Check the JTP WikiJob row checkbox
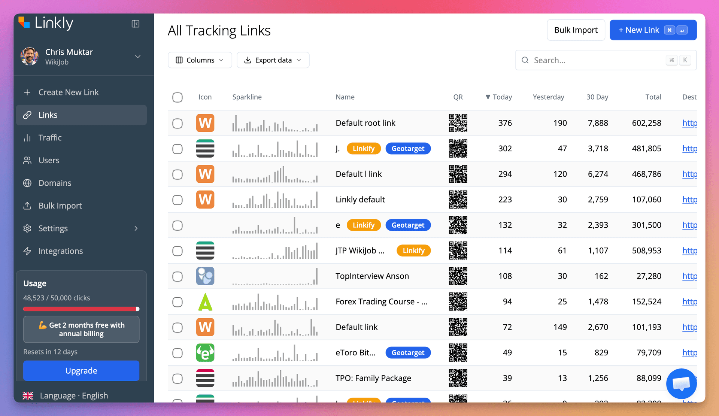The image size is (719, 416). 178,251
